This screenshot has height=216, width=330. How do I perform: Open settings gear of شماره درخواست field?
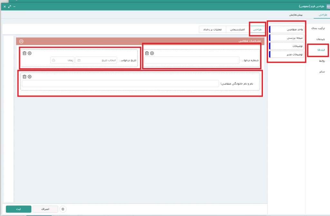[152, 53]
